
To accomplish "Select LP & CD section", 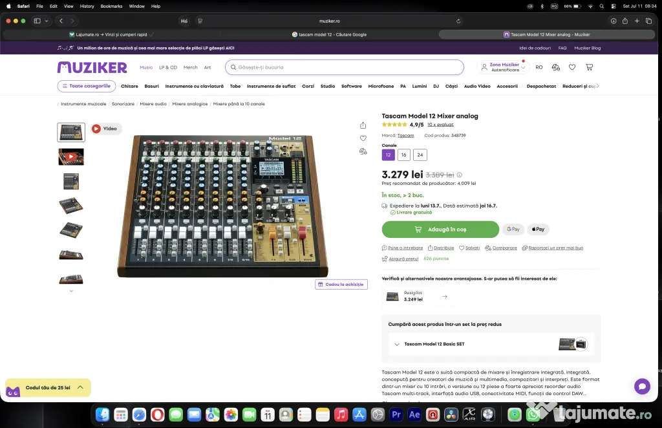I will 168,67.
